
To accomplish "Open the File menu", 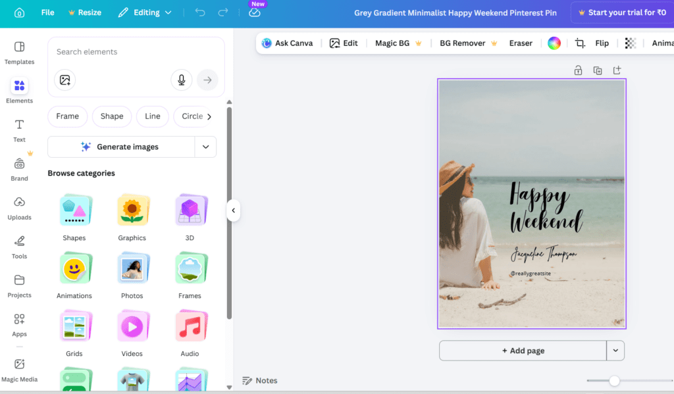I will (x=47, y=12).
